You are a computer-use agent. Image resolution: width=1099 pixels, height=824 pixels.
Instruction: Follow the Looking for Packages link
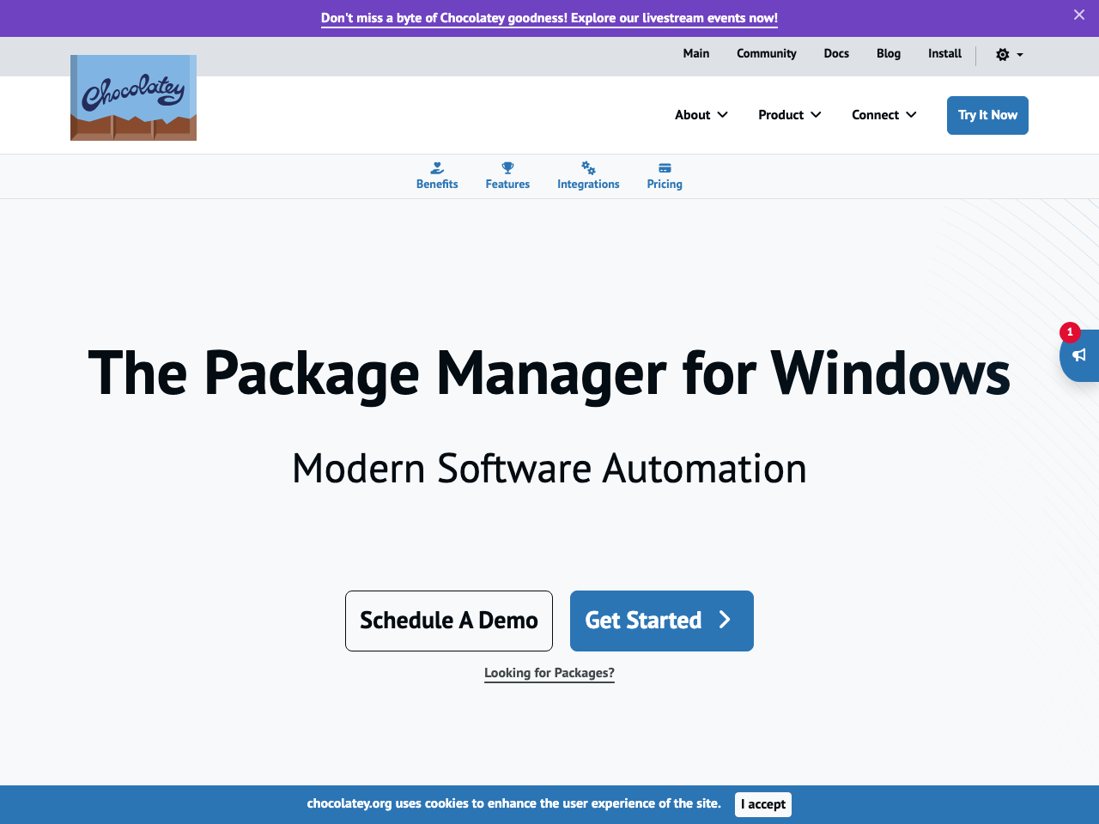point(549,673)
